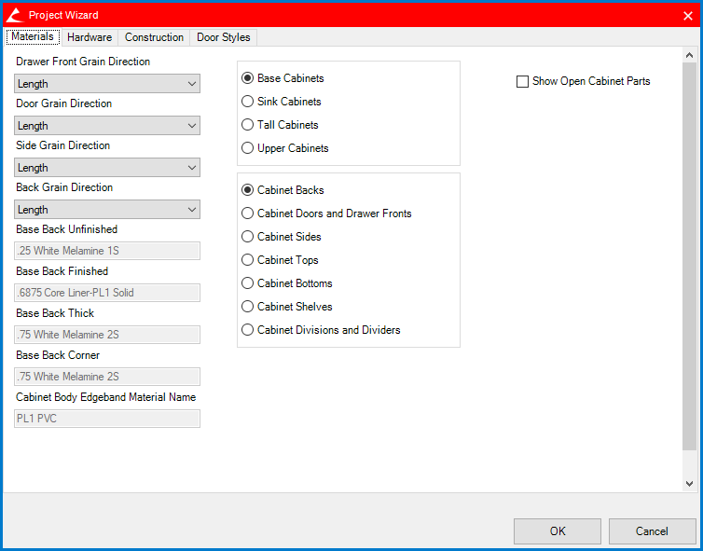Switch to the Materials tab
This screenshot has height=551, width=703.
(x=33, y=36)
